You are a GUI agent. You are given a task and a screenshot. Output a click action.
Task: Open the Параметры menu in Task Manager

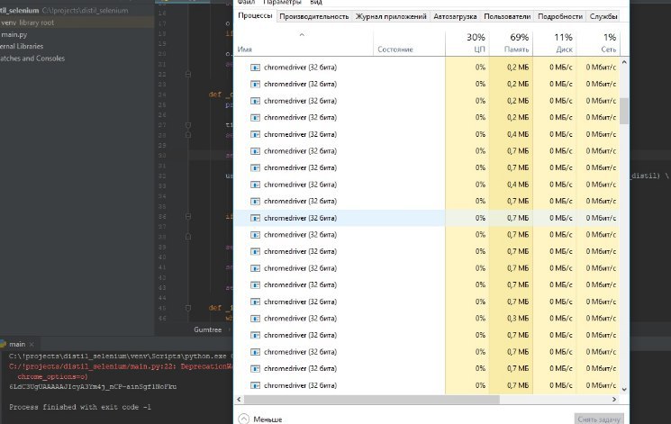(282, 2)
